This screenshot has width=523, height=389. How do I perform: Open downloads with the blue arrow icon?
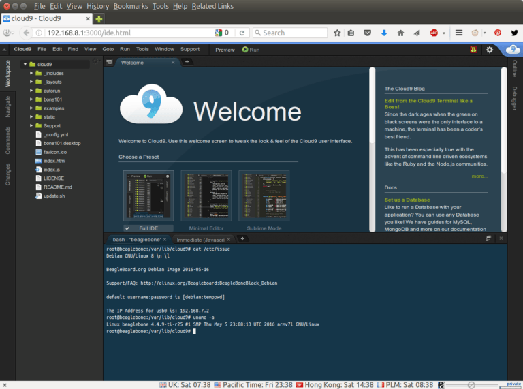click(384, 33)
